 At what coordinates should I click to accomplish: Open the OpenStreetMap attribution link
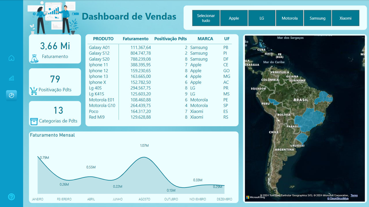pyautogui.click(x=338, y=198)
